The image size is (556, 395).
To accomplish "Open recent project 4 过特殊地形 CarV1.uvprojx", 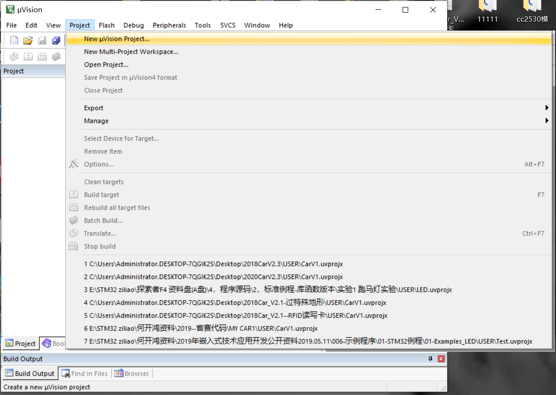I will (309, 303).
